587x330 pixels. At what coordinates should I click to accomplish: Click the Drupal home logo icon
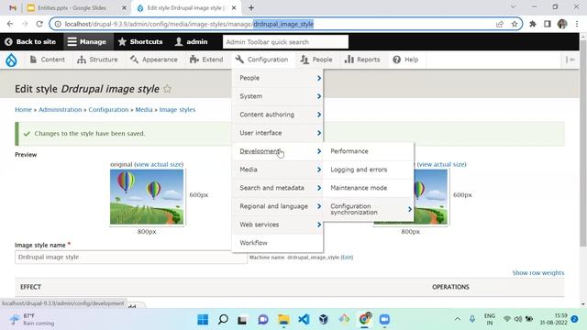tap(11, 60)
